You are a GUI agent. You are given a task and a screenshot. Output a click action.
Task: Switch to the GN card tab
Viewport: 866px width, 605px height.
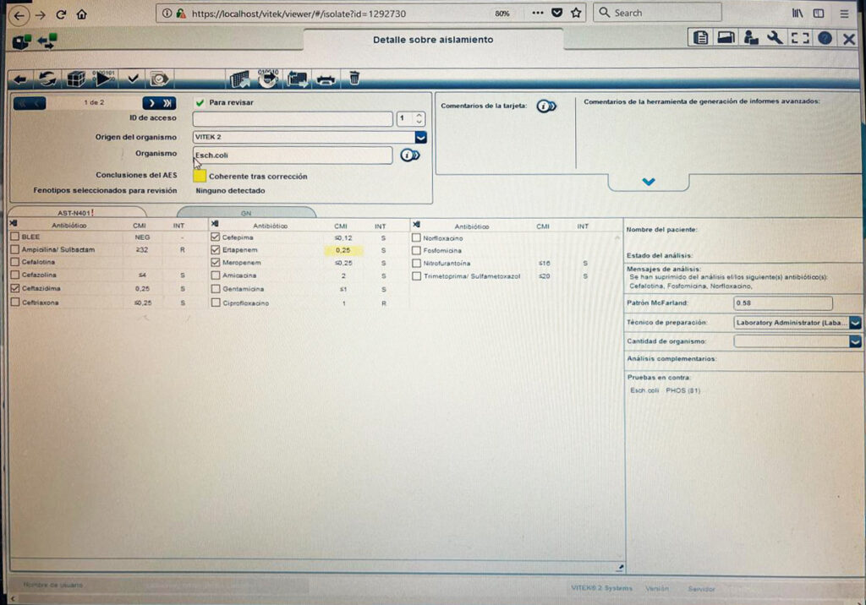coord(246,213)
